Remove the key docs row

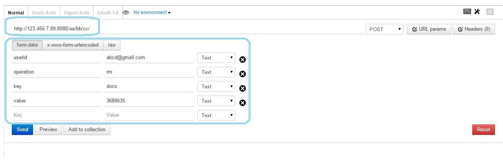coord(243,88)
